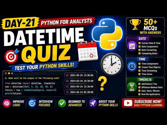Click the from datetime import code line
Screen dimensions: 167x125
point(30,83)
